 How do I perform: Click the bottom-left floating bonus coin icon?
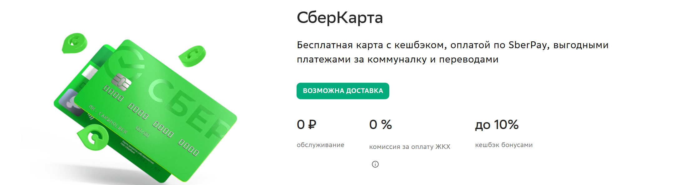pyautogui.click(x=93, y=137)
